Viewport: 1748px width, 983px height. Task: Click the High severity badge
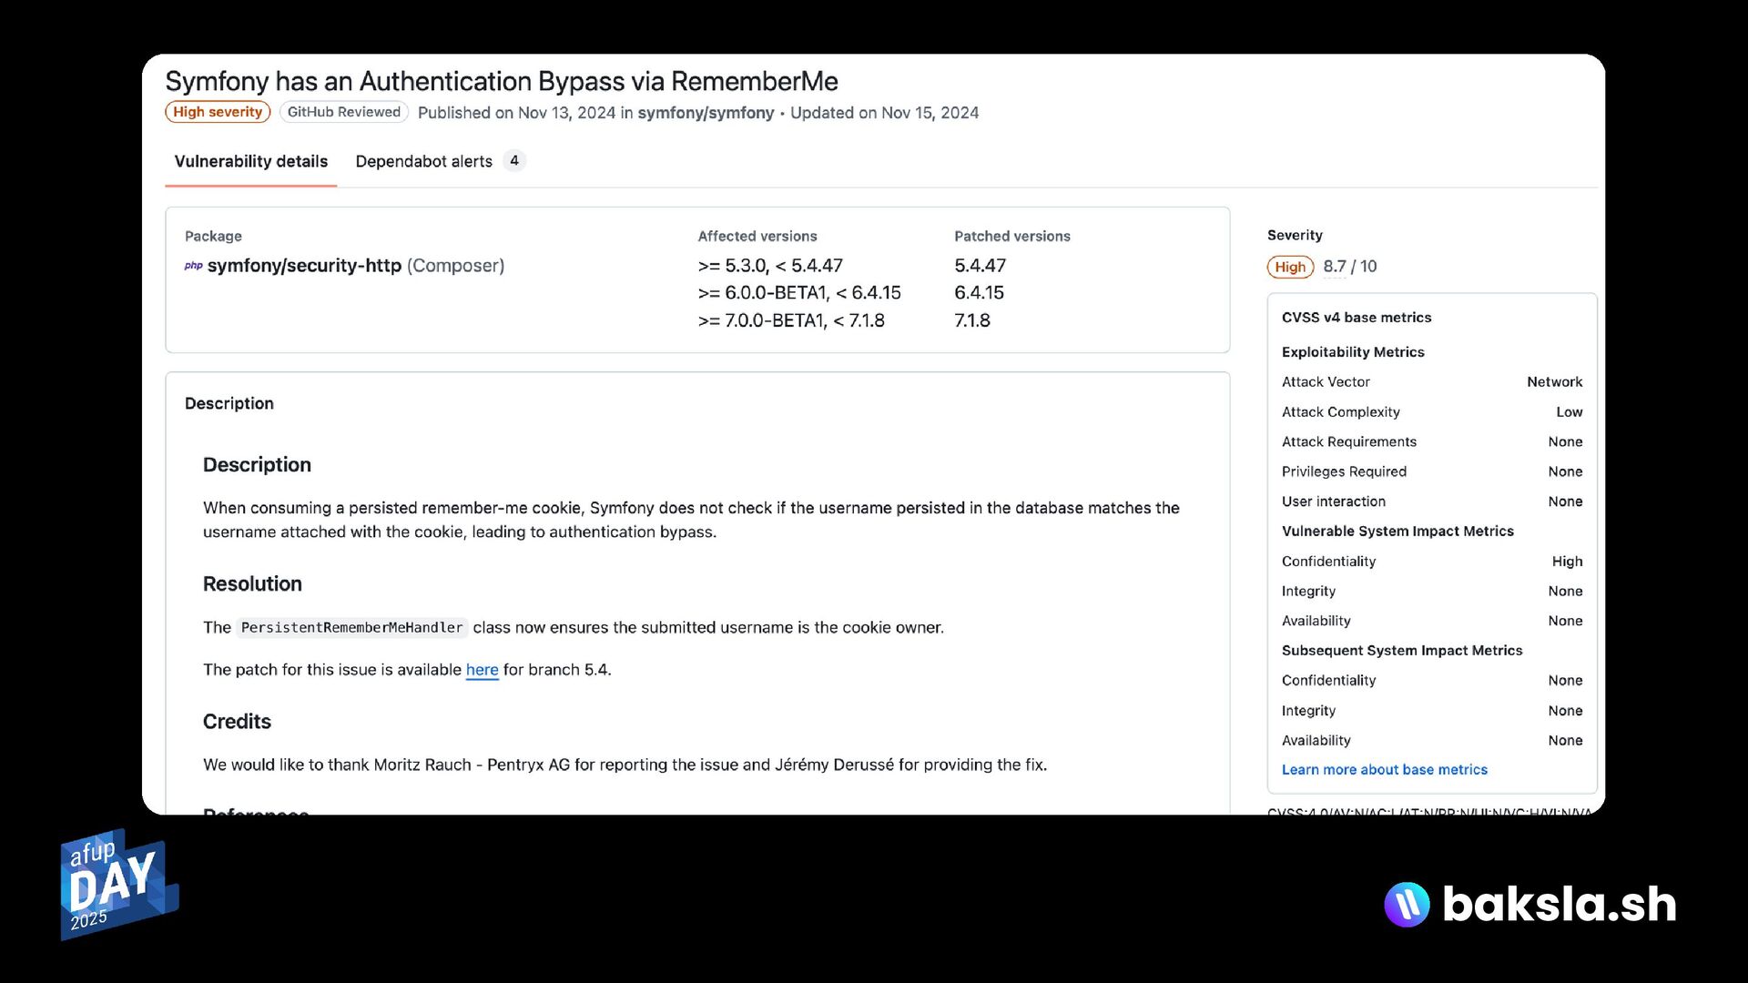click(218, 112)
